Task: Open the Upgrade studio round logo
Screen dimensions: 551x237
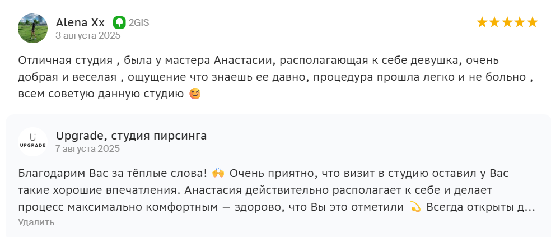Action: point(33,142)
